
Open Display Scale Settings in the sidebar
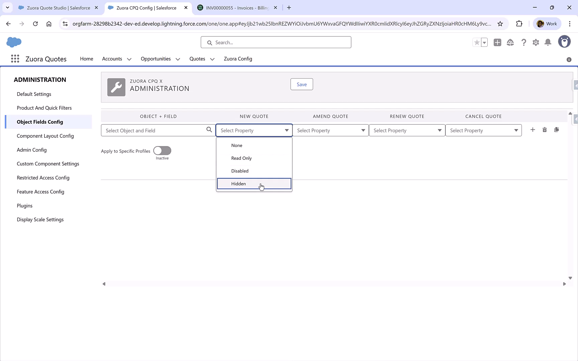click(40, 219)
